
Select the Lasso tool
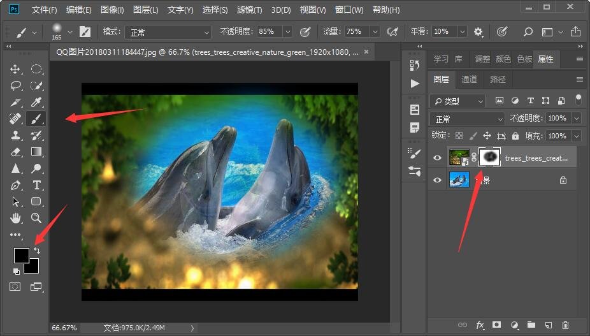[15, 86]
